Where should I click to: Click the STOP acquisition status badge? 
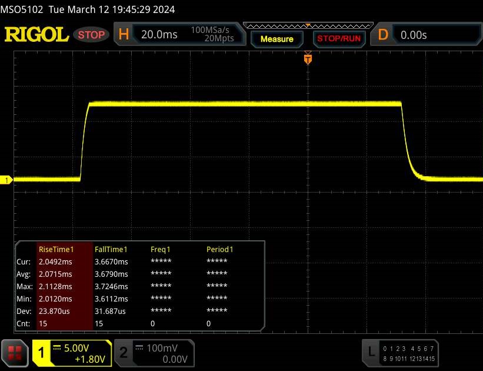[91, 35]
